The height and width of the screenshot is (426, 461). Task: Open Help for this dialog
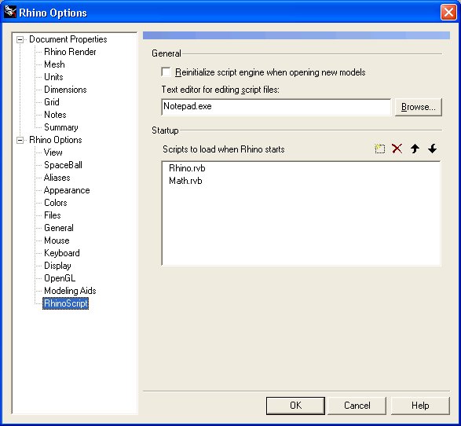pyautogui.click(x=420, y=406)
